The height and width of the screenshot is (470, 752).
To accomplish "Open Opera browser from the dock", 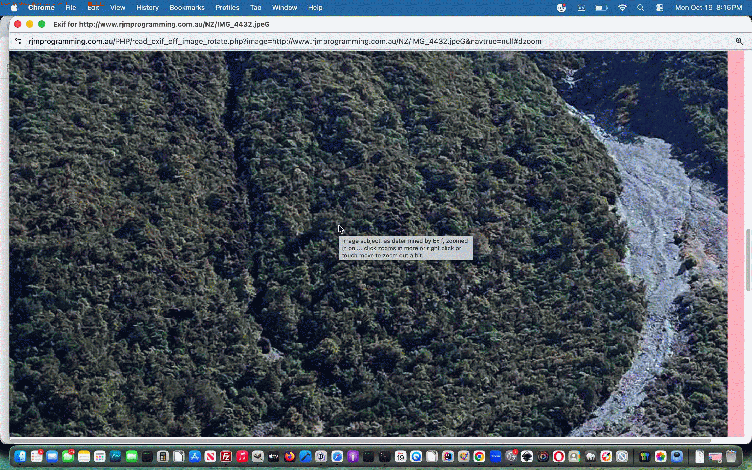I will click(559, 456).
